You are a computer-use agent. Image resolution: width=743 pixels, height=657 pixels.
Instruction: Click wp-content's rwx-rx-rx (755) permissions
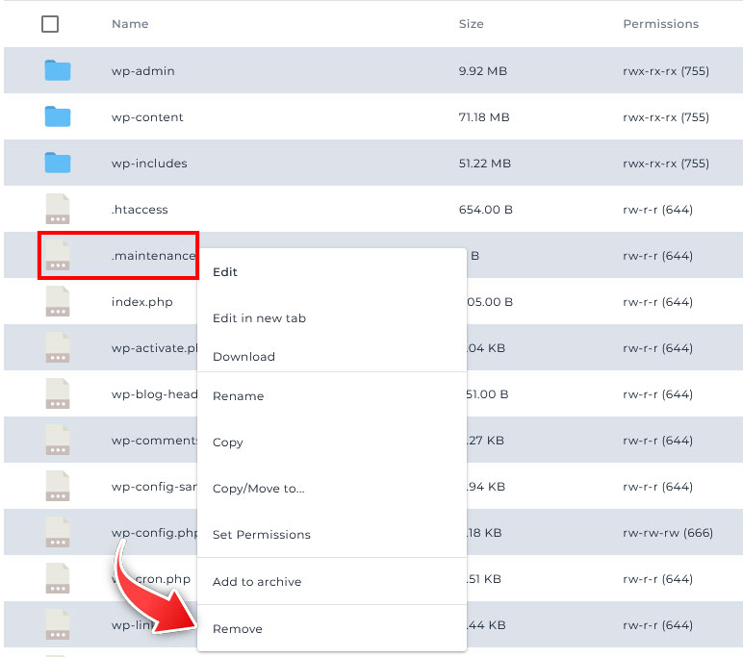point(666,117)
